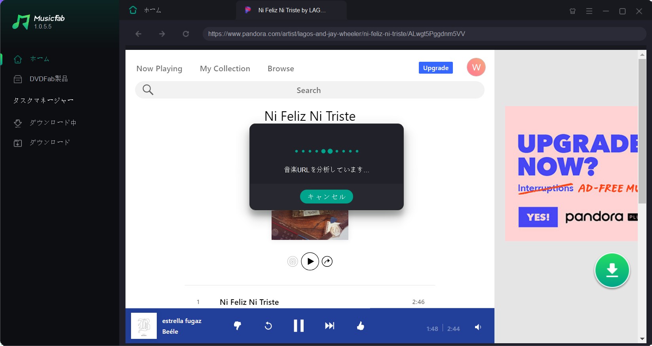
Task: Open the skin/theme shirt icon
Action: point(572,11)
